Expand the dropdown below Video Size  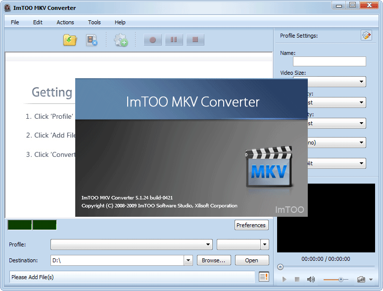click(x=362, y=102)
